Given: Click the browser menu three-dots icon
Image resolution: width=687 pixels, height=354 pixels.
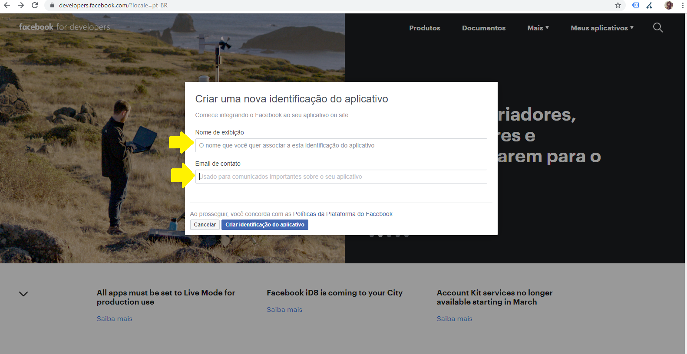Looking at the screenshot, I should [x=683, y=5].
